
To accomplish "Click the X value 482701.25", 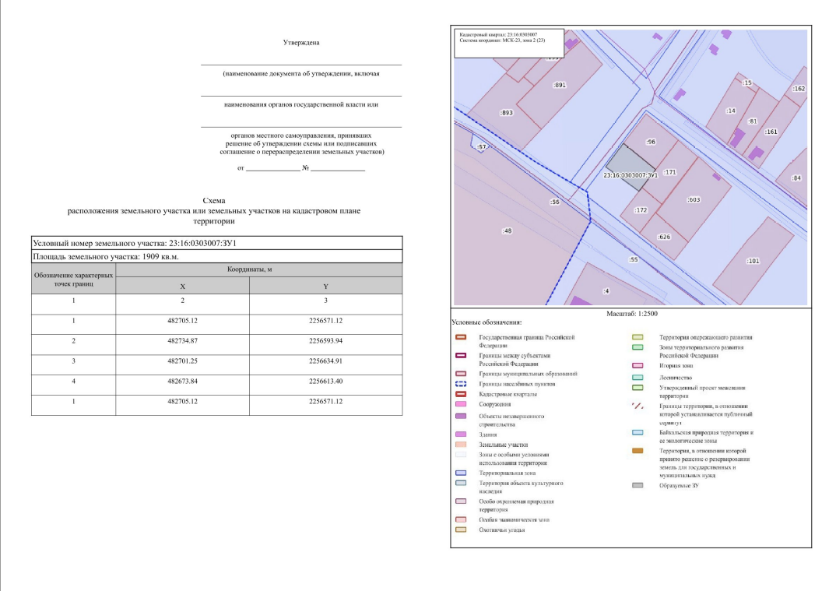I will click(182, 361).
